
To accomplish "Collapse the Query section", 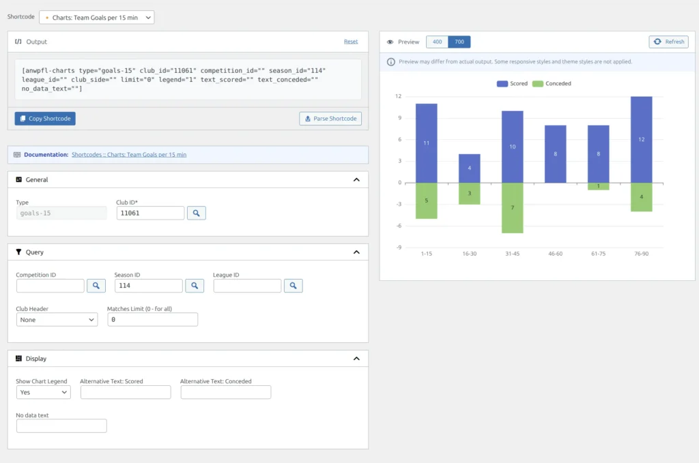I will click(356, 252).
